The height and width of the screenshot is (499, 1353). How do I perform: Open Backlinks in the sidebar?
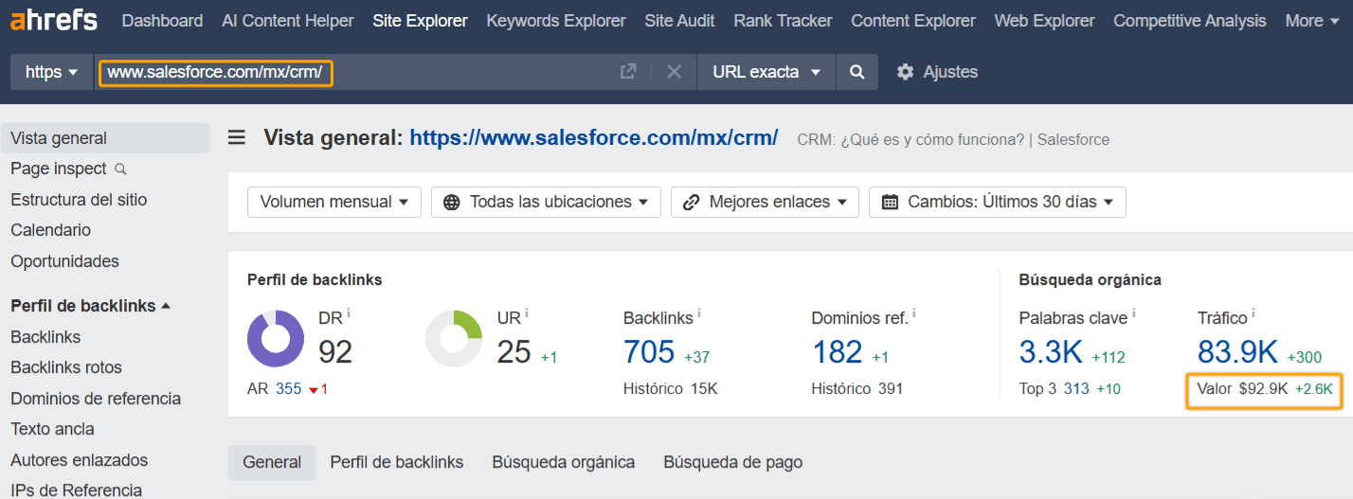click(45, 337)
